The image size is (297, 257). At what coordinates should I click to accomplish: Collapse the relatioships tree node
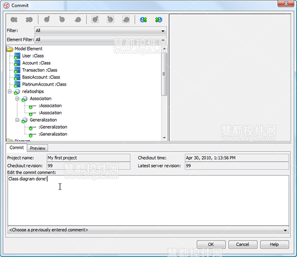[9, 92]
